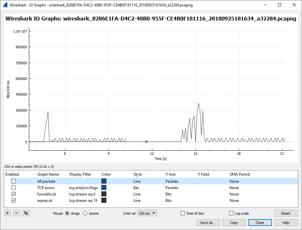Click the Bits Y Axis cell for expres.sk
Image resolution: width=302 pixels, height=230 pixels.
click(168, 200)
